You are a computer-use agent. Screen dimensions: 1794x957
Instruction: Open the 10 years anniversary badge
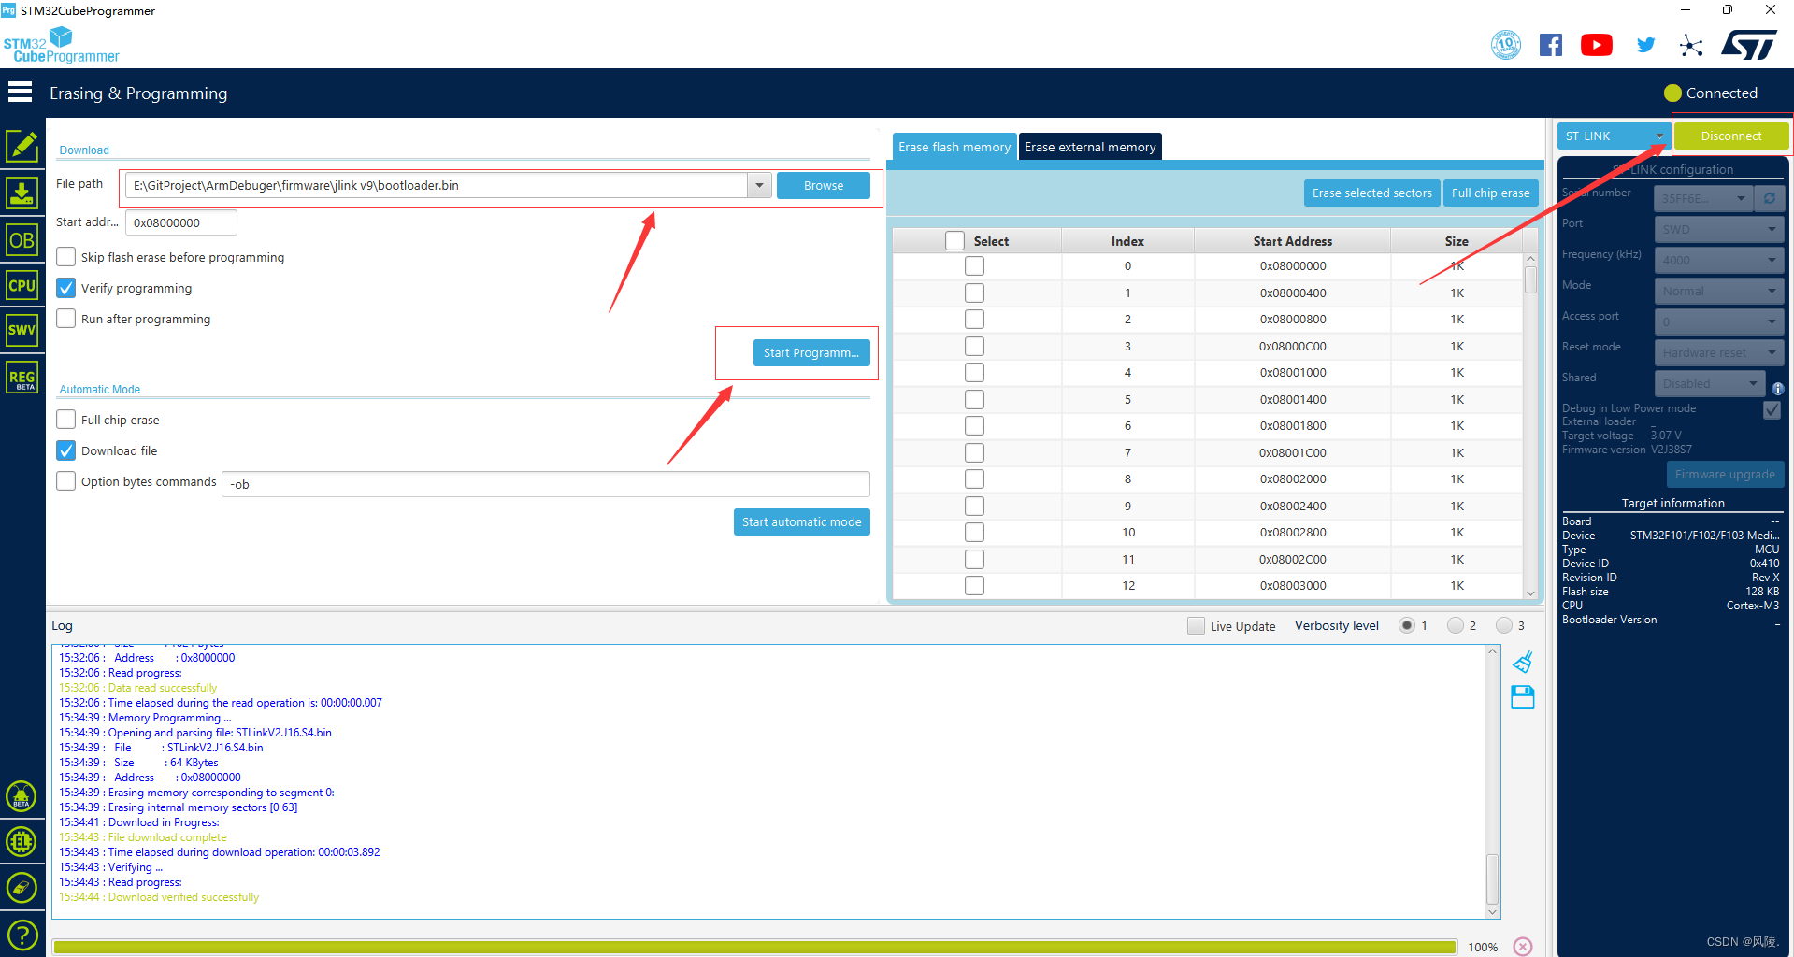1506,45
